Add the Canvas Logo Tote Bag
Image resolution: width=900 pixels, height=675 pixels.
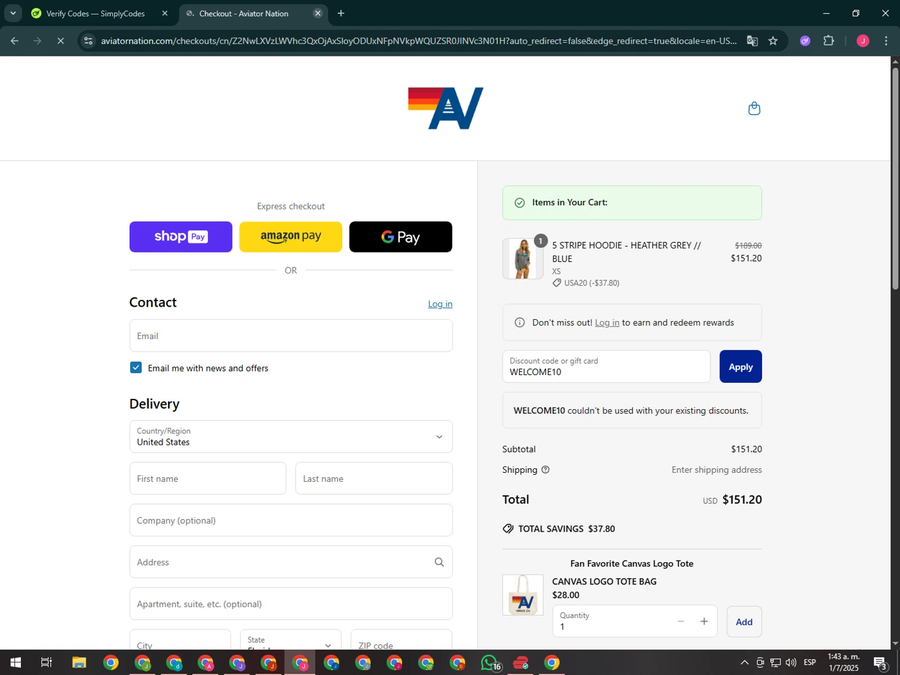(744, 622)
